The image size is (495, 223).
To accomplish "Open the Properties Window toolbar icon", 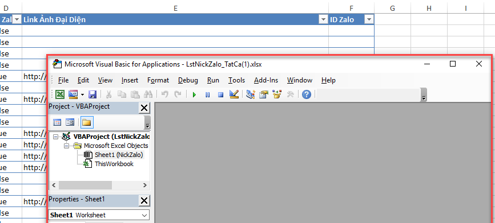I will (x=264, y=94).
